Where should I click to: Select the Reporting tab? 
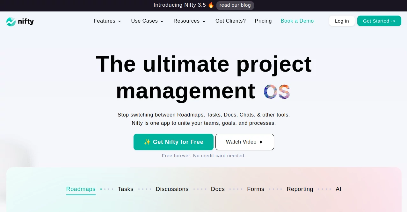coord(300,189)
